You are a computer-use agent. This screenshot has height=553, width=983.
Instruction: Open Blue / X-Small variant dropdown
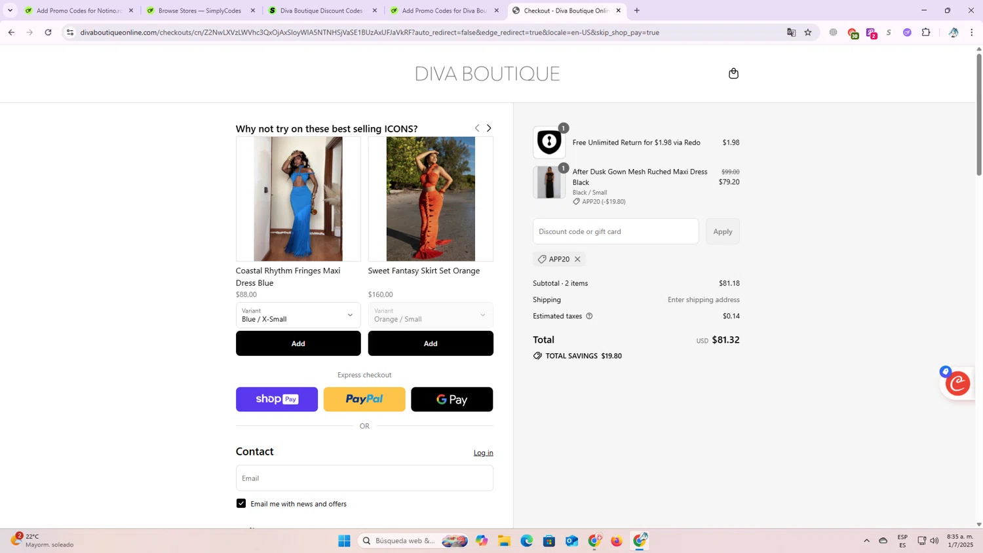pos(298,315)
